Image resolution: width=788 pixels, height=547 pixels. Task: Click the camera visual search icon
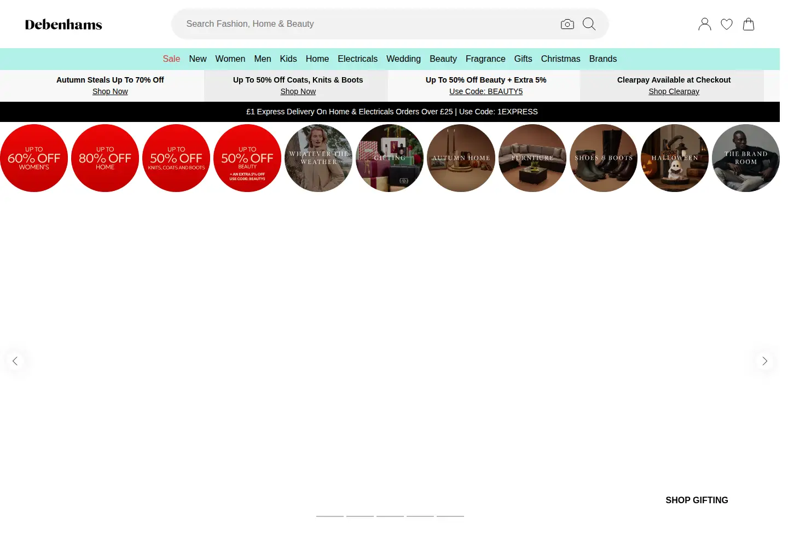coord(567,24)
